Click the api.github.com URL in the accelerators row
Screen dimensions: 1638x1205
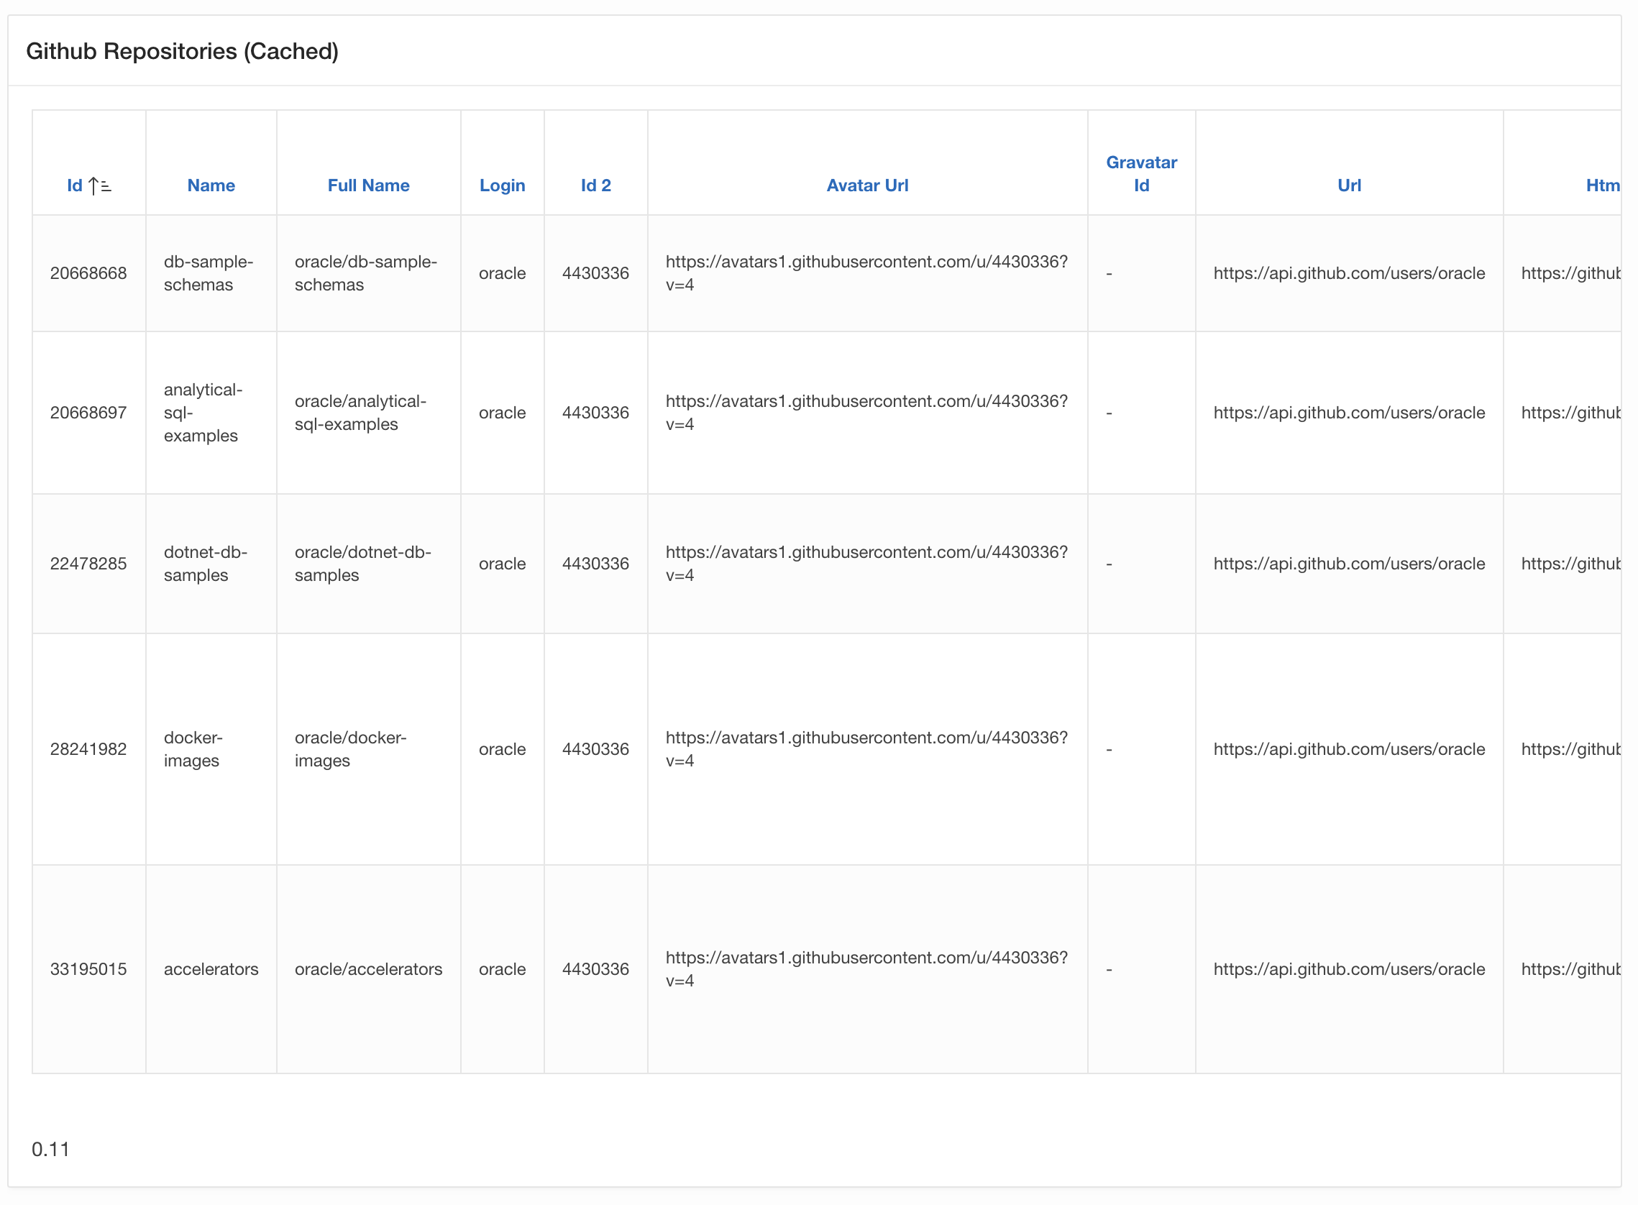[x=1348, y=968]
